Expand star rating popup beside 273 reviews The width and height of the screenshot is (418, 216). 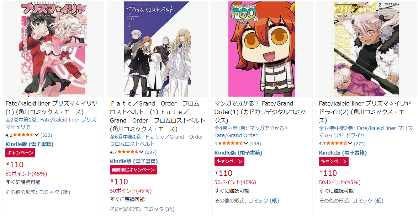click(350, 144)
